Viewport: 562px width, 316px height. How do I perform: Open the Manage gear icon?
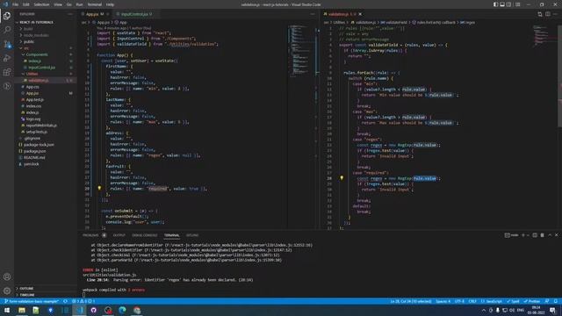coord(7,291)
